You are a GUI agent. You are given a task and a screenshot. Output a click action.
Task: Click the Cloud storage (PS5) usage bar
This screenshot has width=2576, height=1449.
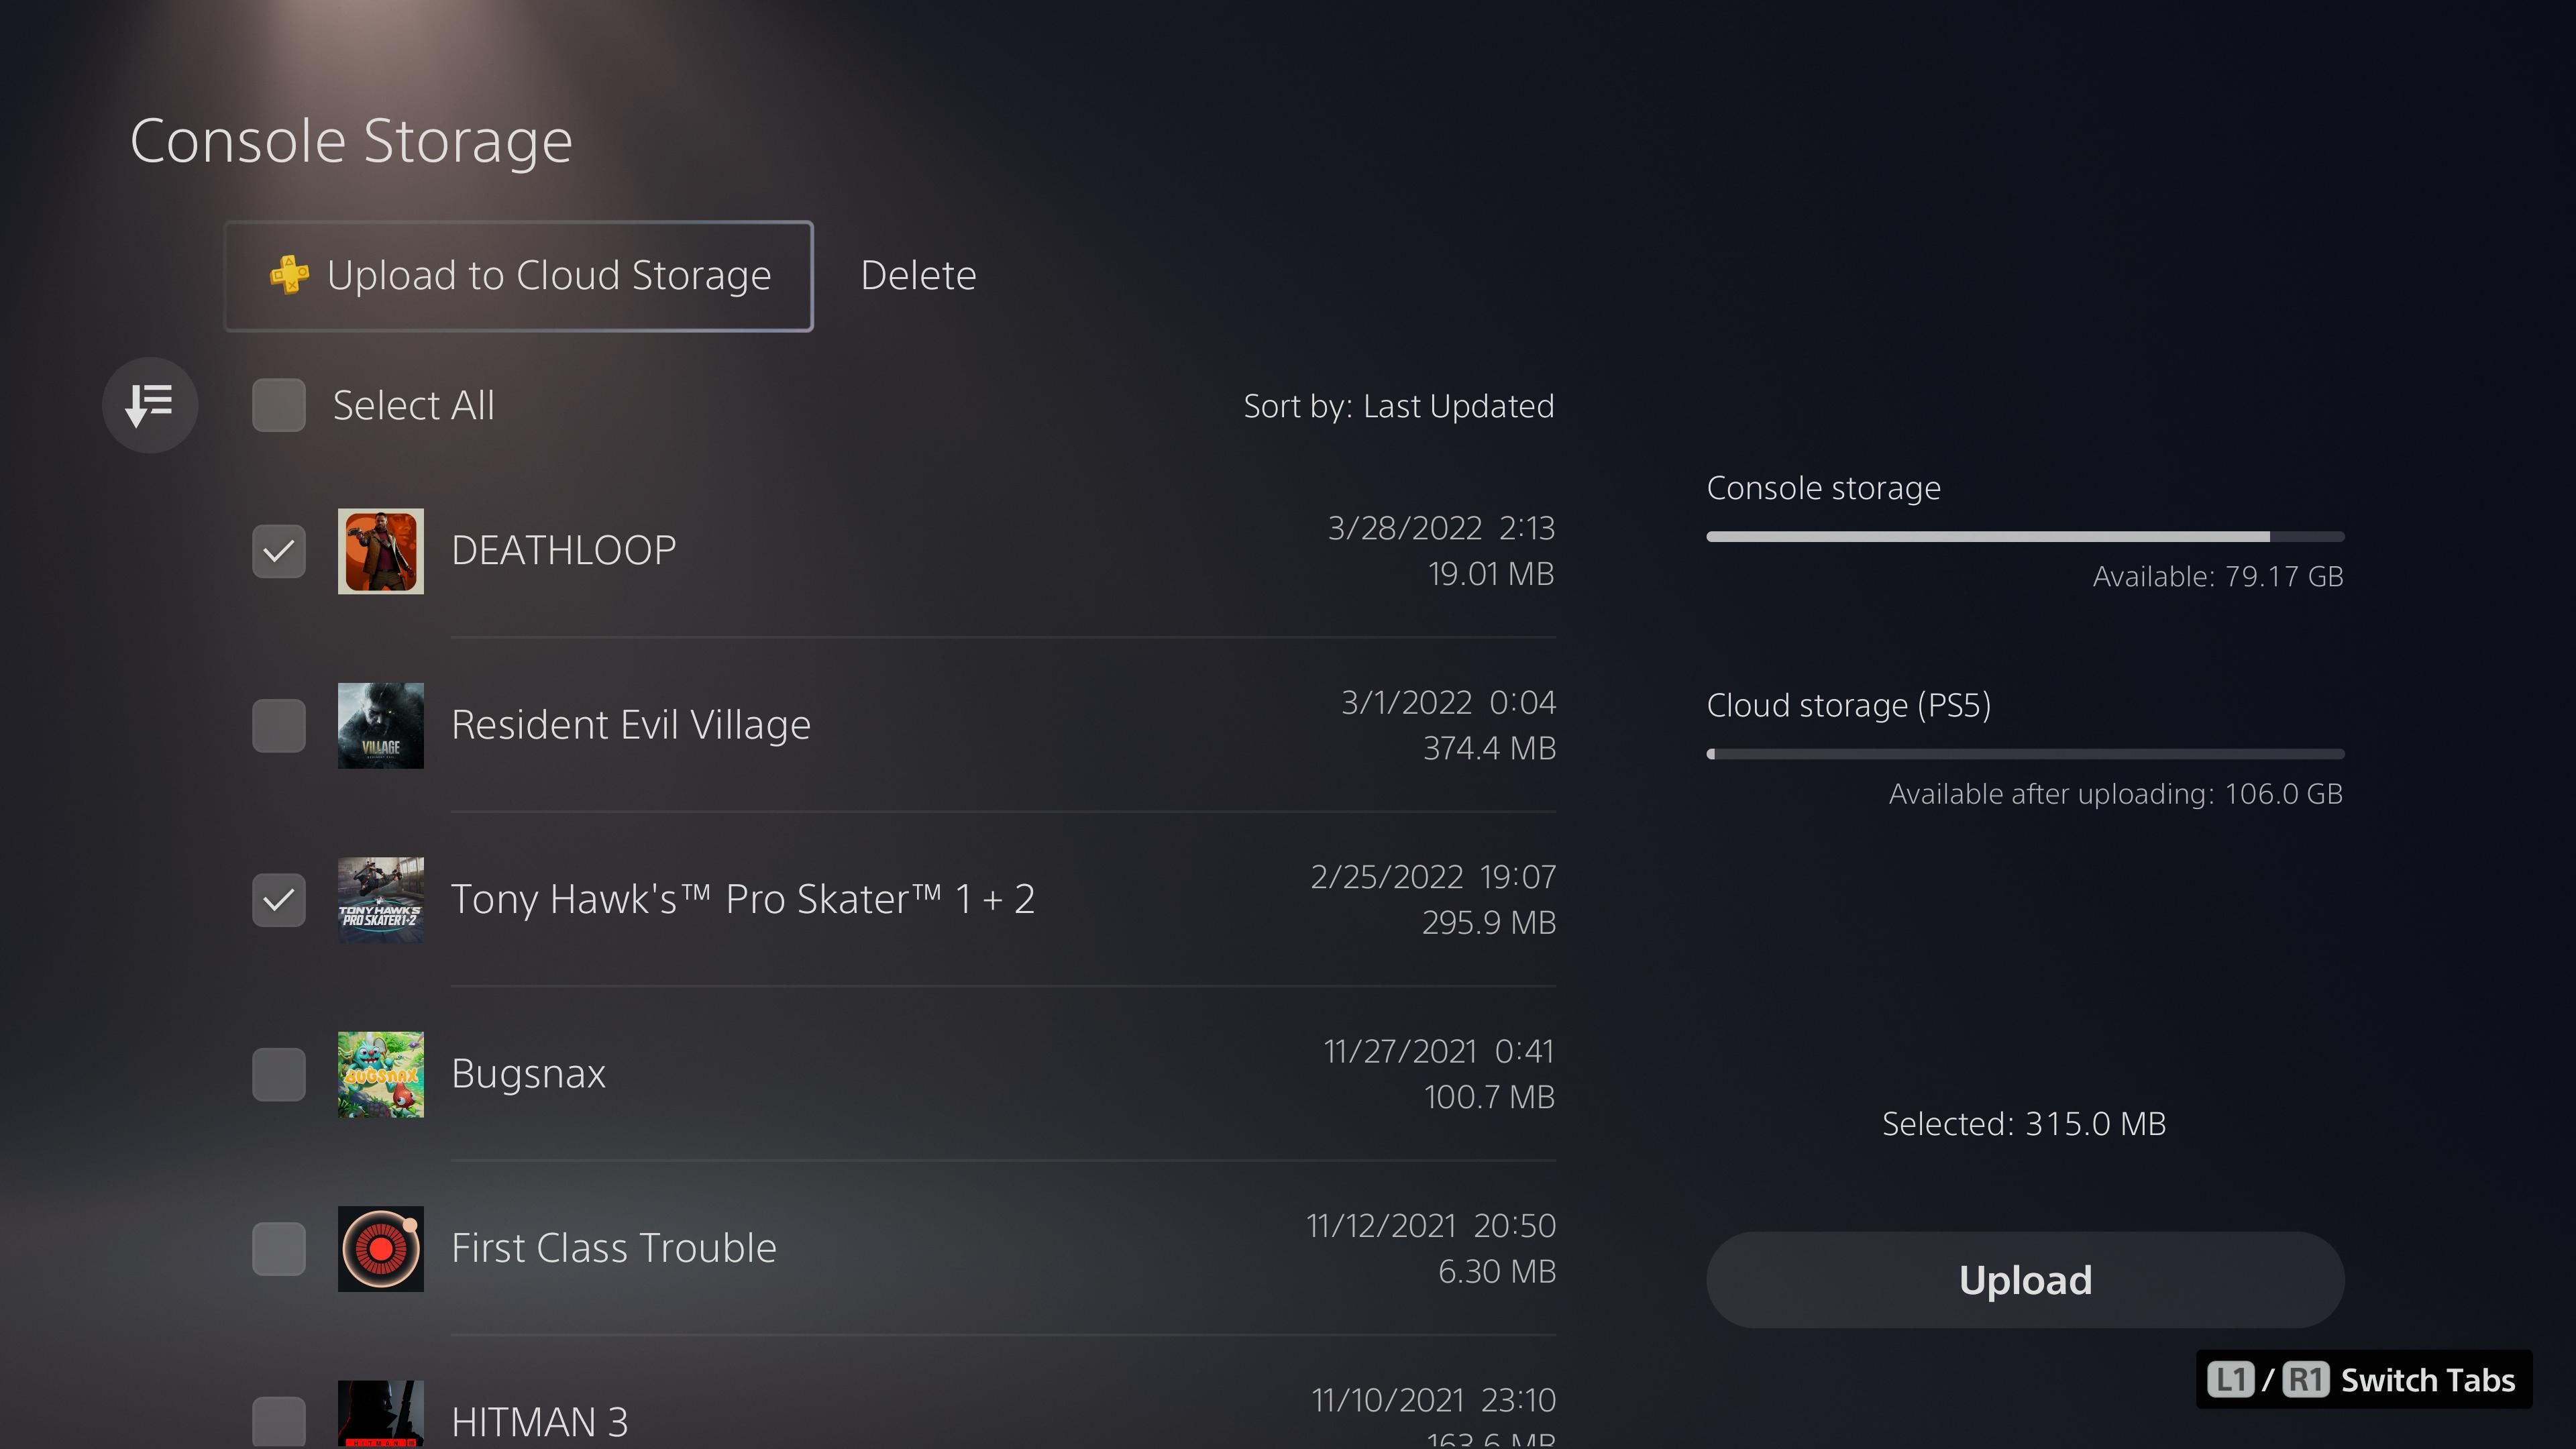coord(2025,754)
